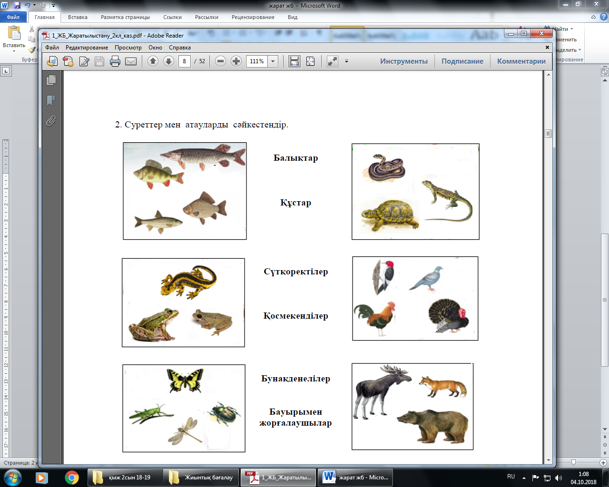This screenshot has width=609, height=487.
Task: Click the PDF page number field showing 8
Action: (185, 61)
